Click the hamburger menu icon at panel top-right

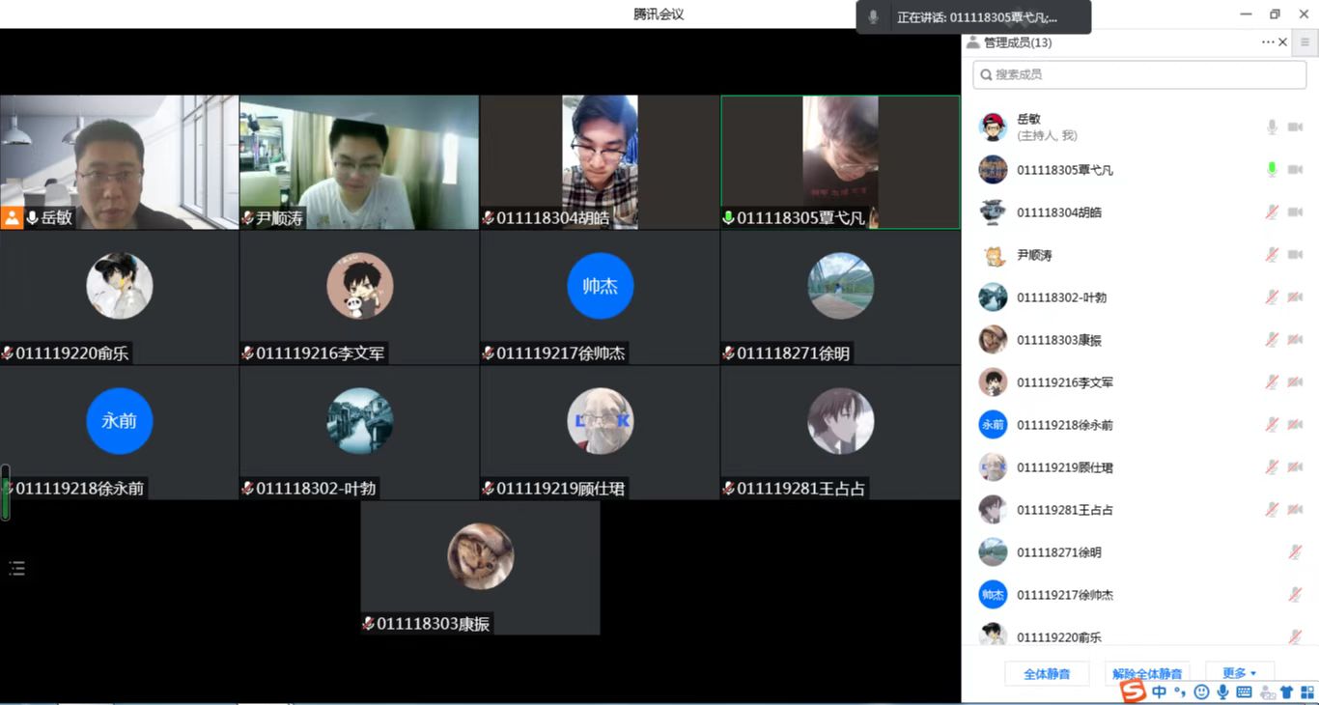(x=1305, y=42)
